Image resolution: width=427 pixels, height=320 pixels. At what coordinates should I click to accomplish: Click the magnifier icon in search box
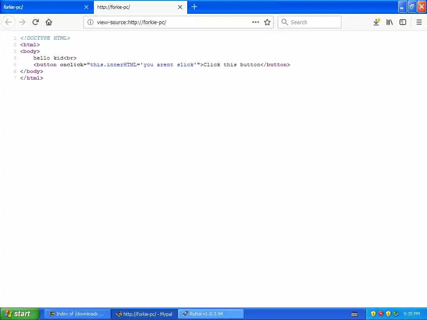284,22
